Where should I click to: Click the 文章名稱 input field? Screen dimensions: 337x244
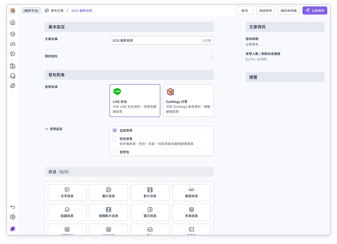pyautogui.click(x=162, y=40)
